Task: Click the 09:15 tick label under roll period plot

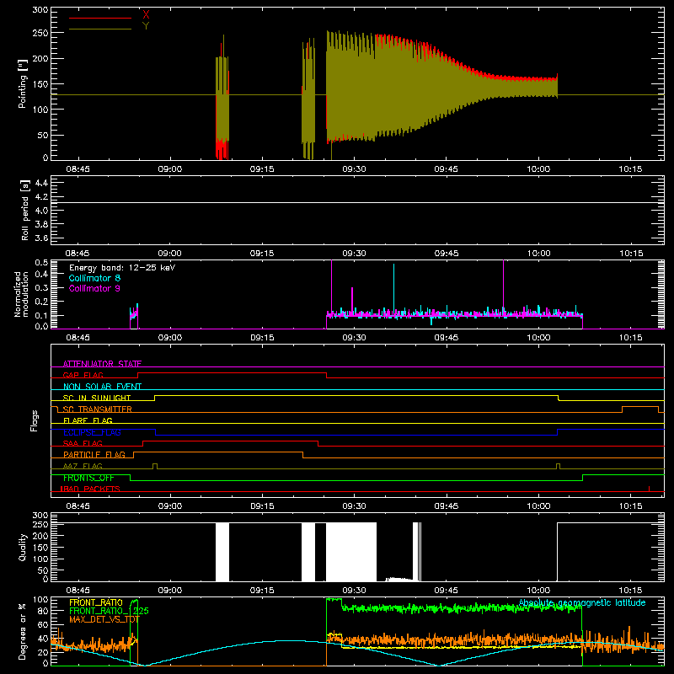Action: [262, 254]
